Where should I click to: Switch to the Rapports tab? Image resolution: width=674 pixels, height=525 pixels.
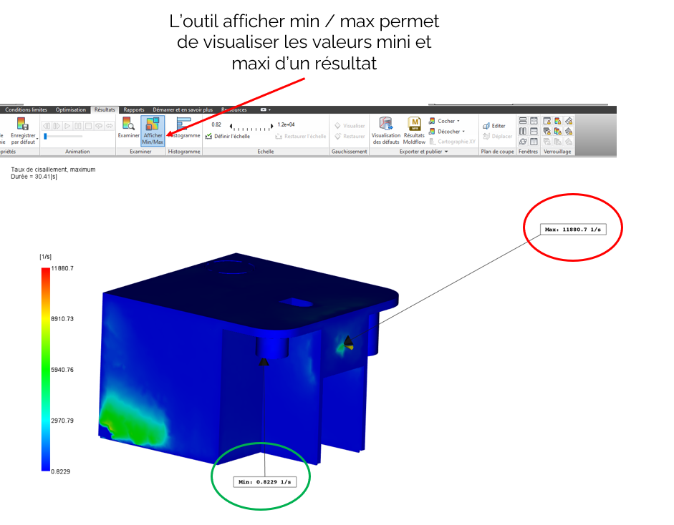point(134,110)
